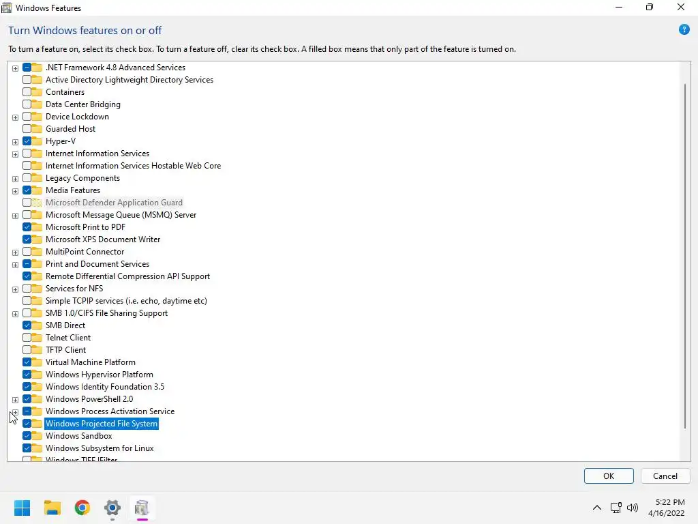Expand the Media Features node
Image resolution: width=698 pixels, height=524 pixels.
coord(15,191)
